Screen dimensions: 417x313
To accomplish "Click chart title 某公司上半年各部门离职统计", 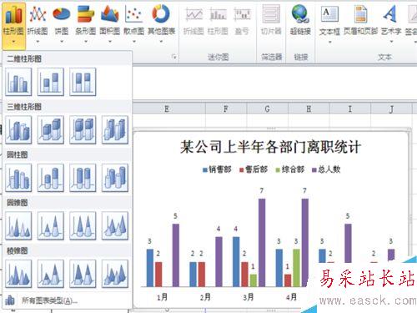I will tap(270, 147).
